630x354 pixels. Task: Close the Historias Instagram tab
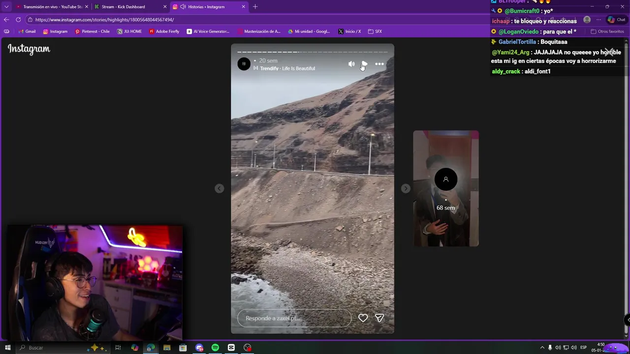pyautogui.click(x=243, y=7)
